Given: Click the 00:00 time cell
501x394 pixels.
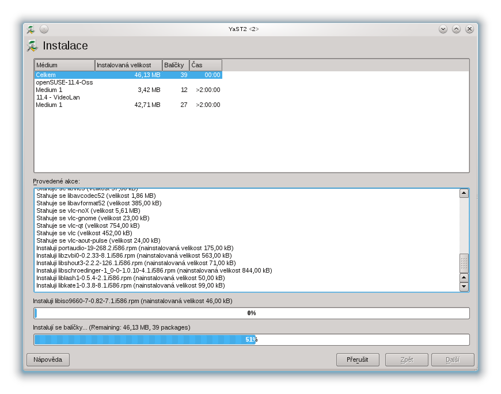Looking at the screenshot, I should pyautogui.click(x=212, y=75).
